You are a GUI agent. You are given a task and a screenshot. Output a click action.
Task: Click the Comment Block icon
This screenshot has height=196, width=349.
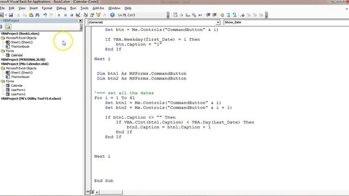228,15
